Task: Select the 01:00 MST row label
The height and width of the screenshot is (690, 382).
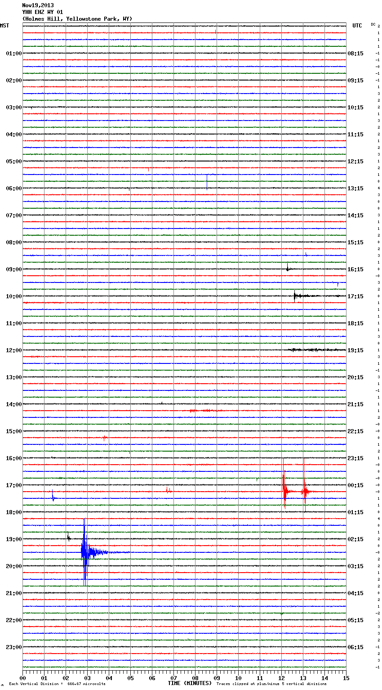Action: pyautogui.click(x=14, y=54)
